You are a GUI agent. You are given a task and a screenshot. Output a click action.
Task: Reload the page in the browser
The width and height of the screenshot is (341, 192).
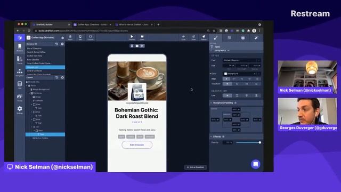coord(29,31)
